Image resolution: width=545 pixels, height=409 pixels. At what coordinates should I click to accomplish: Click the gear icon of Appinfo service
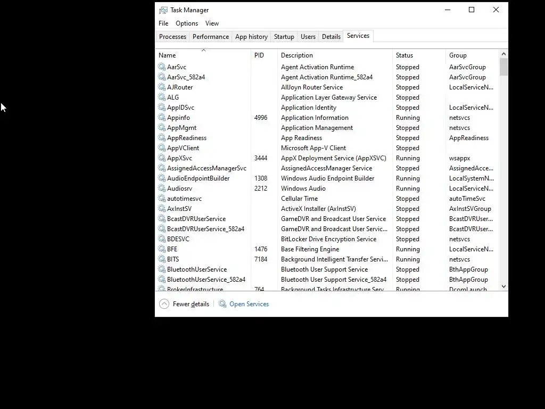point(162,117)
